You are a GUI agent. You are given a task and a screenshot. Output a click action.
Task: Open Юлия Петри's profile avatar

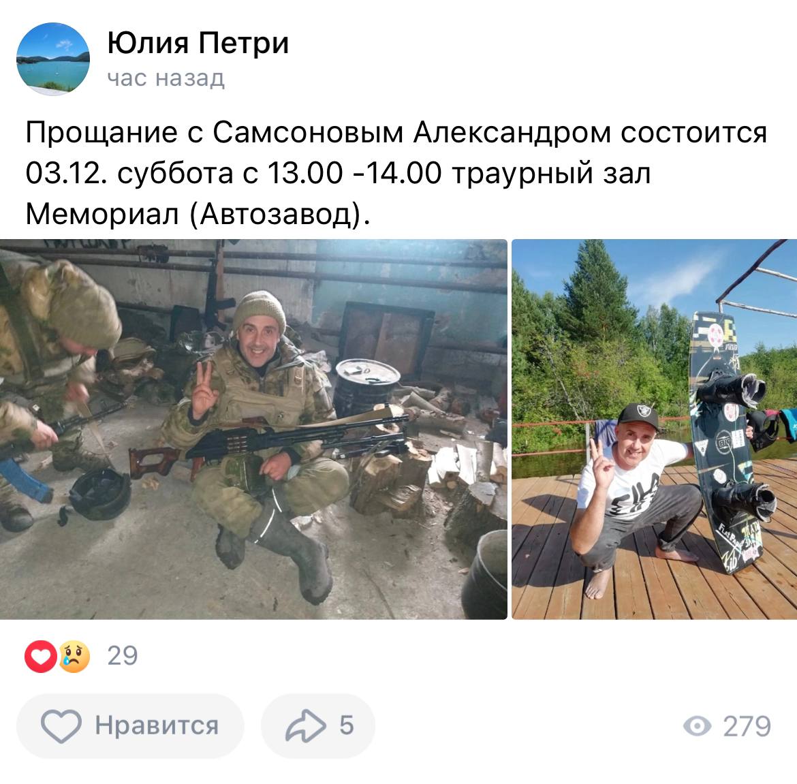pos(53,59)
